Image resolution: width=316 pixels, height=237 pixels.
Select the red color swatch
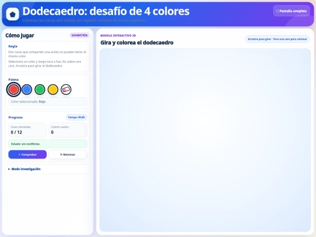[x=13, y=90]
